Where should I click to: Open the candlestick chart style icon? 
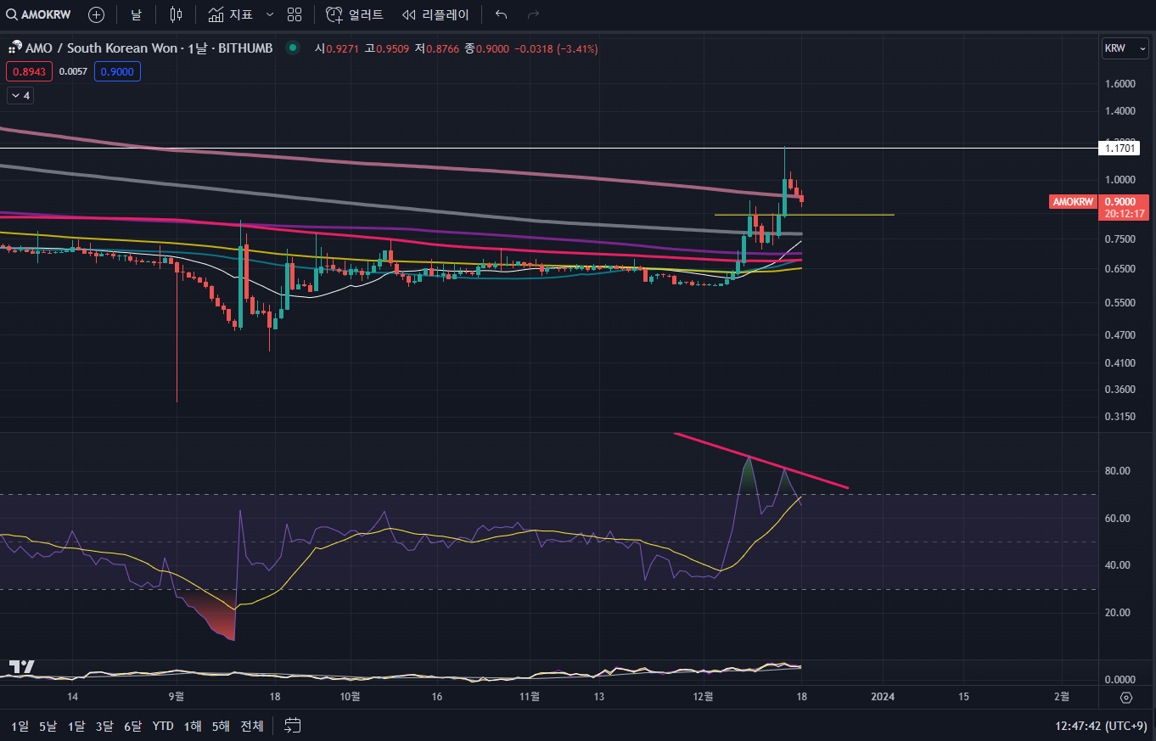pos(176,14)
